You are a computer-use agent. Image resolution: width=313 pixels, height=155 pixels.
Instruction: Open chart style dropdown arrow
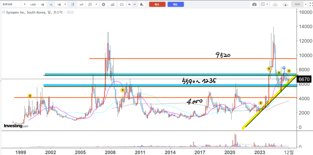click(x=96, y=4)
